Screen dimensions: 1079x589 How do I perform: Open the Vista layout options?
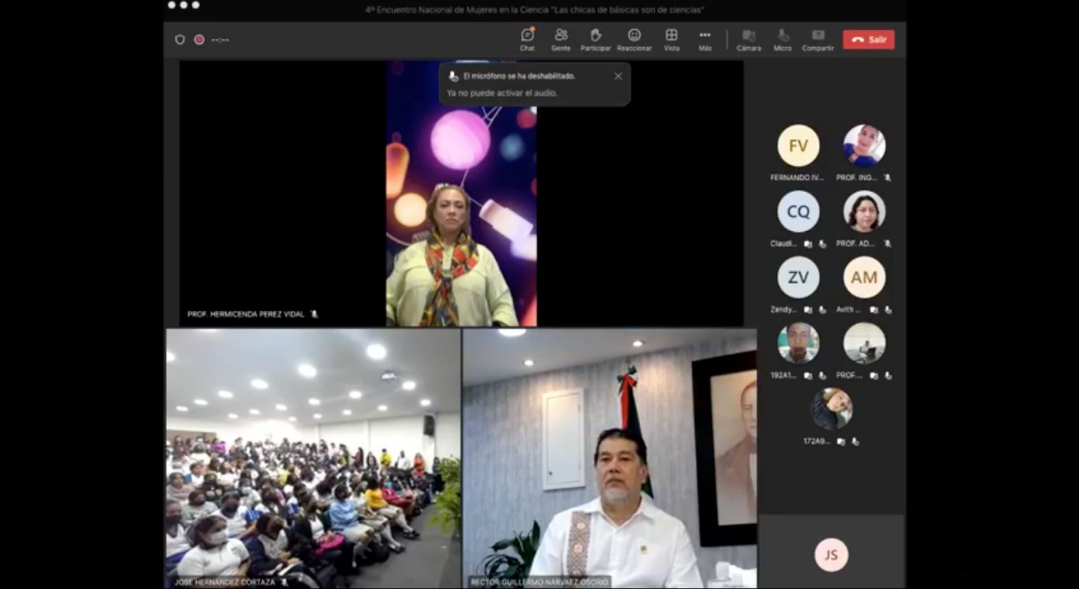click(x=671, y=39)
